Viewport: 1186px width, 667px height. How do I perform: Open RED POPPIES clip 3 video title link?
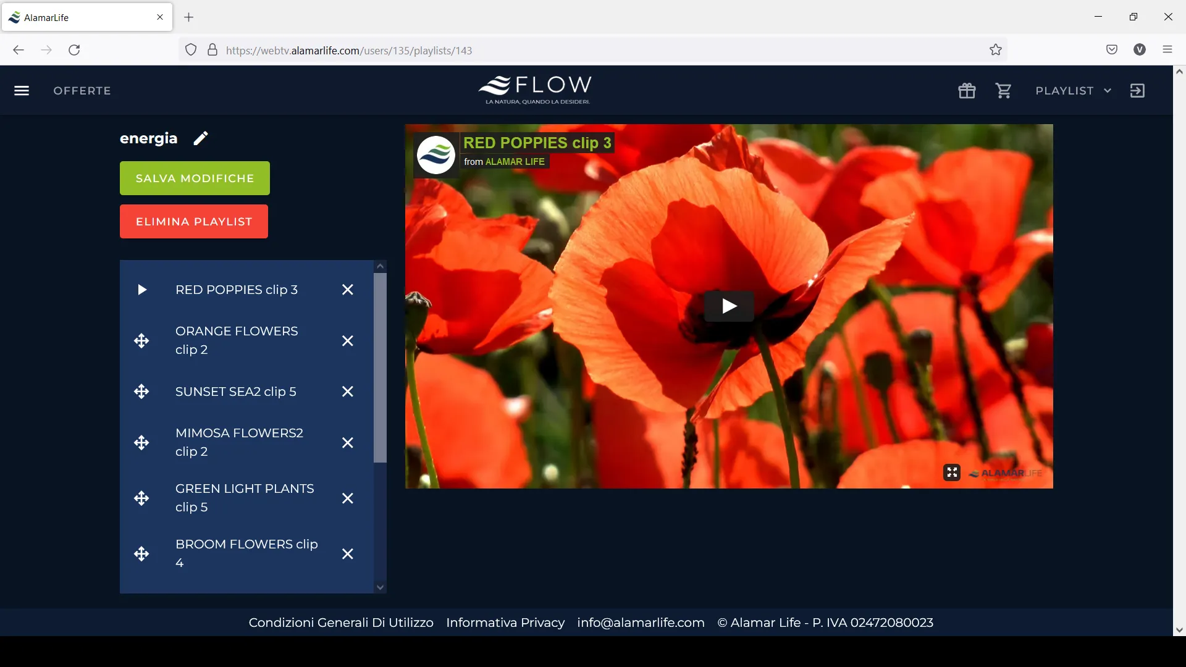[x=537, y=143]
